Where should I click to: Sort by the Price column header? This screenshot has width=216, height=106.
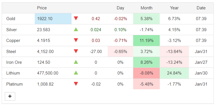[42, 8]
